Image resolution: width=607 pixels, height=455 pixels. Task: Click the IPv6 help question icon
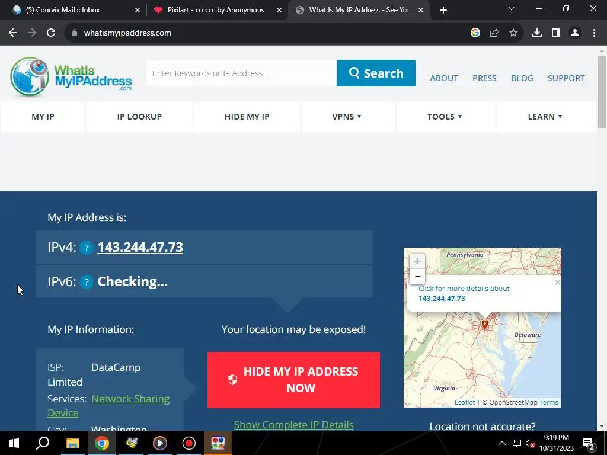point(87,282)
